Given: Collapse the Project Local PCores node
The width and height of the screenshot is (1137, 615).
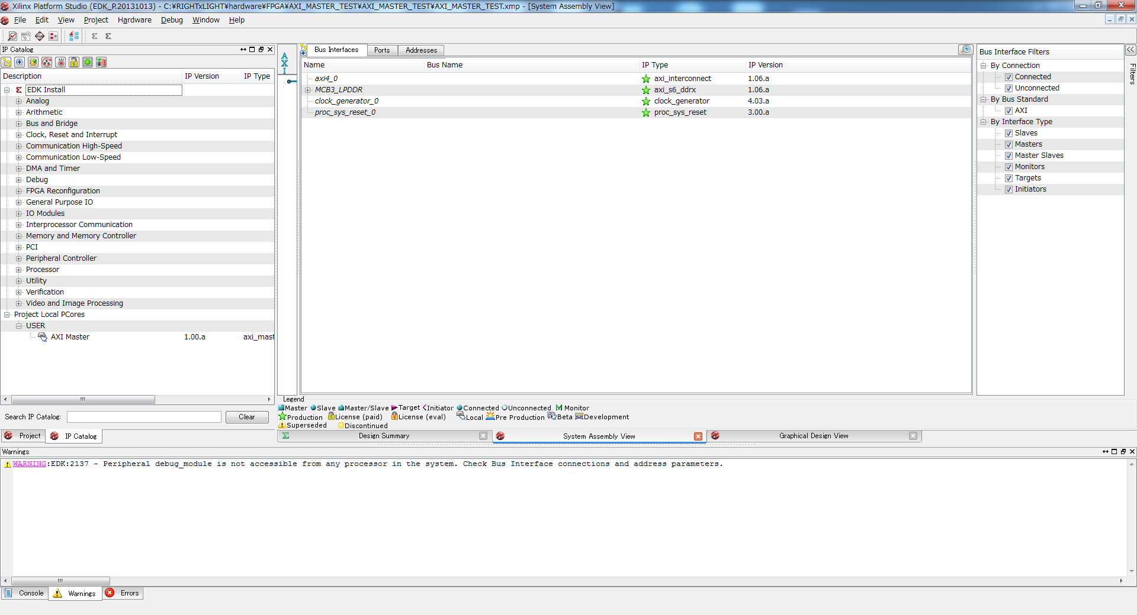Looking at the screenshot, I should 7,315.
